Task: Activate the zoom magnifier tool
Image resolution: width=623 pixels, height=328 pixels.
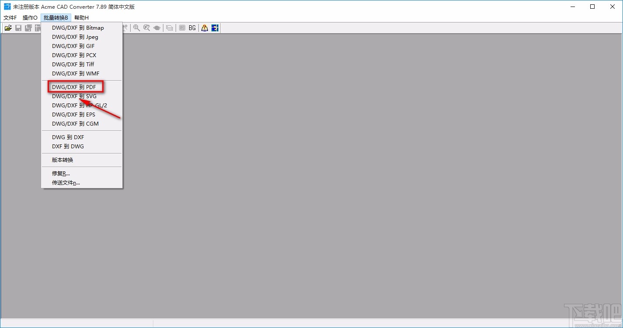Action: (x=137, y=27)
